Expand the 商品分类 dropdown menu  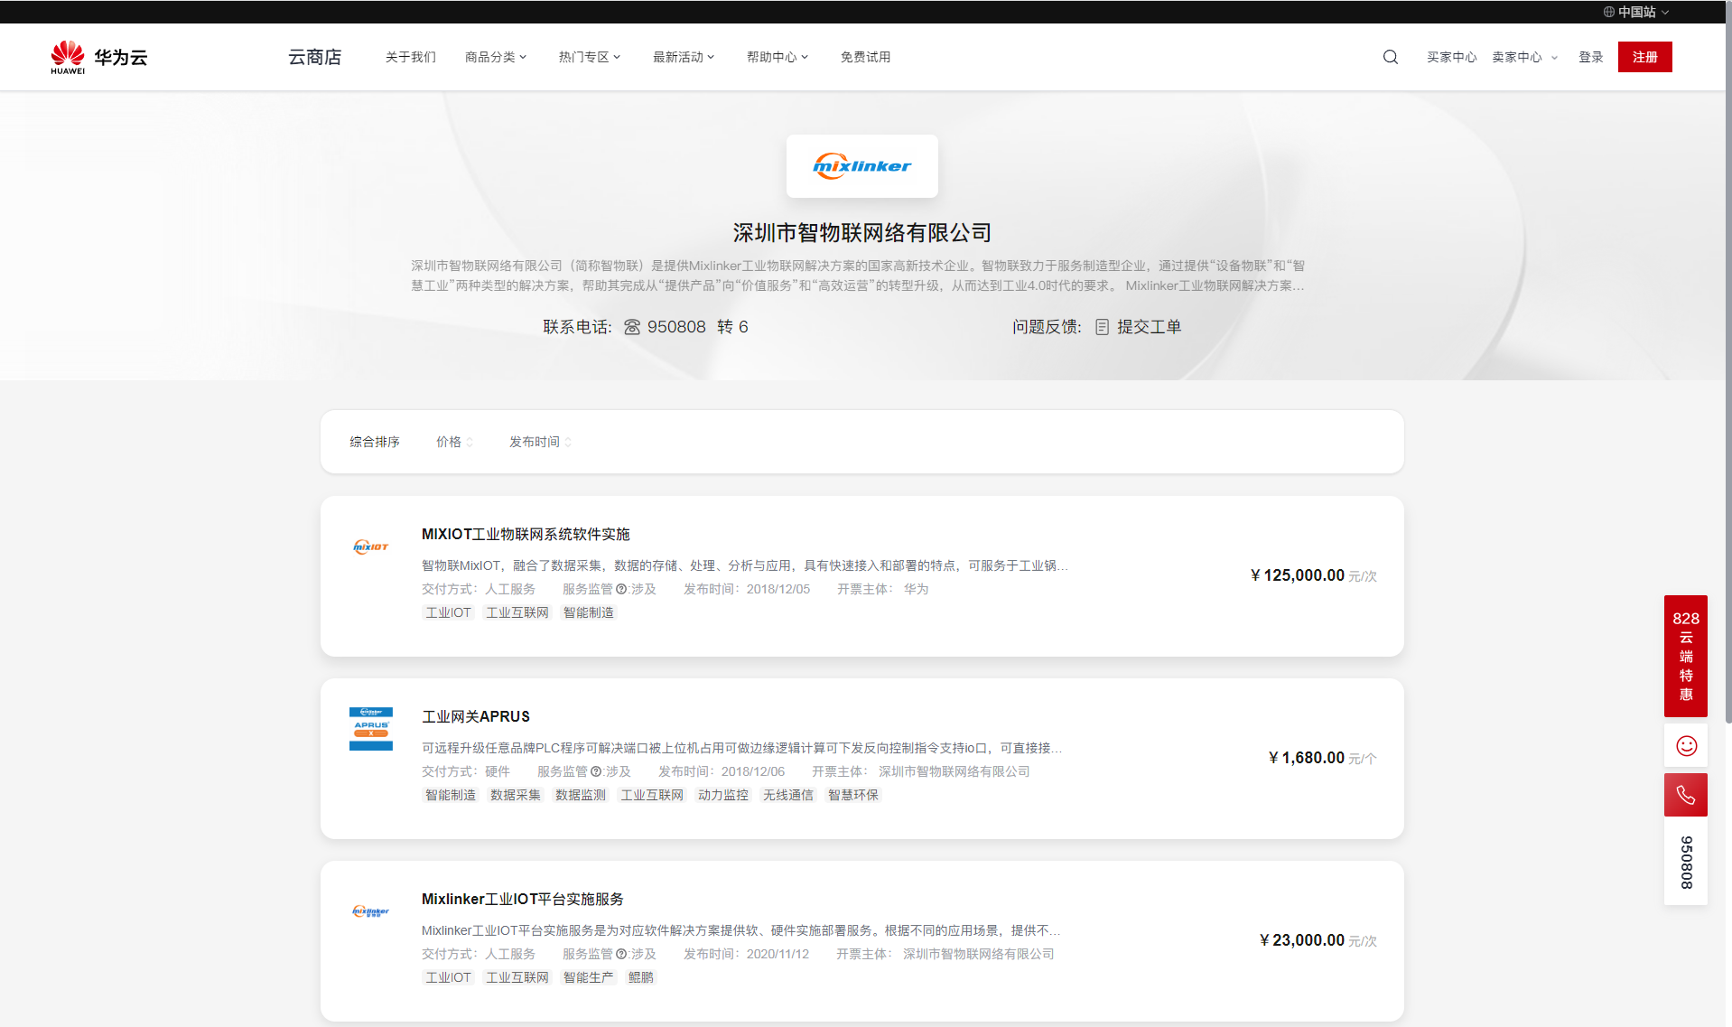click(x=496, y=57)
